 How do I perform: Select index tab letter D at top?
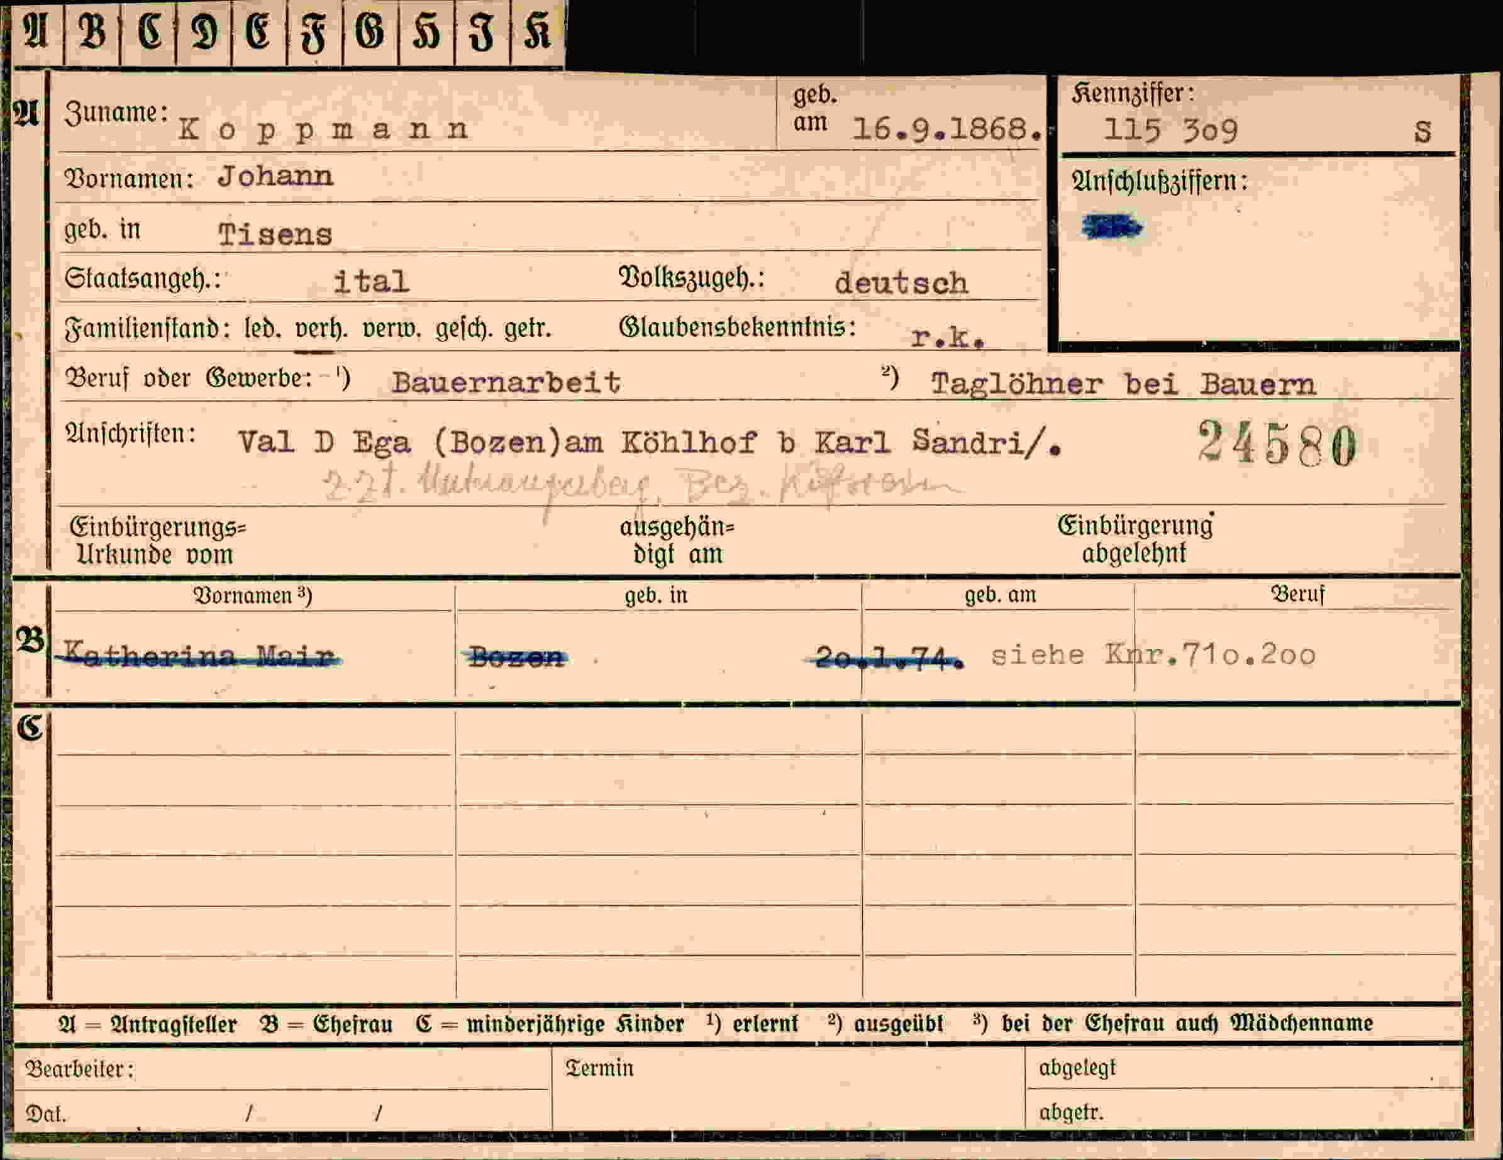[204, 32]
